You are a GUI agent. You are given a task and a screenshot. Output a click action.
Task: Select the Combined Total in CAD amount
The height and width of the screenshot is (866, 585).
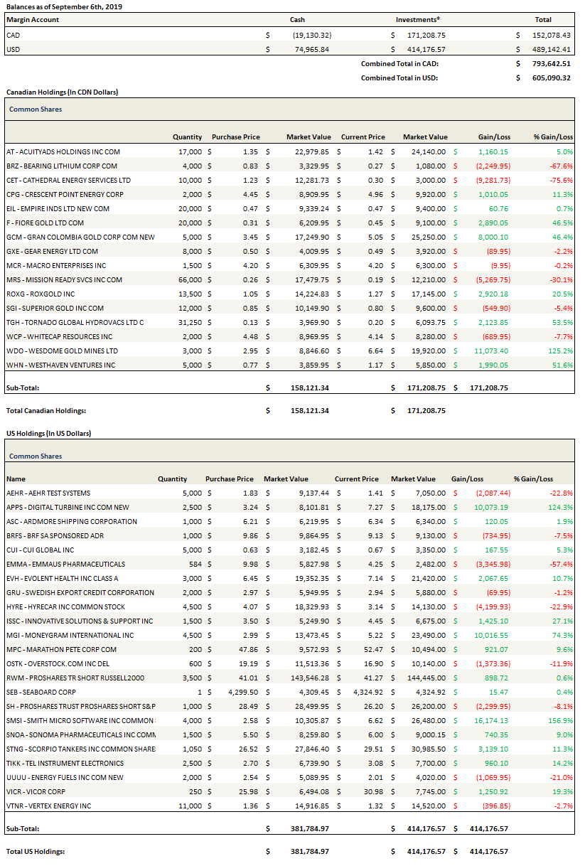[551, 63]
